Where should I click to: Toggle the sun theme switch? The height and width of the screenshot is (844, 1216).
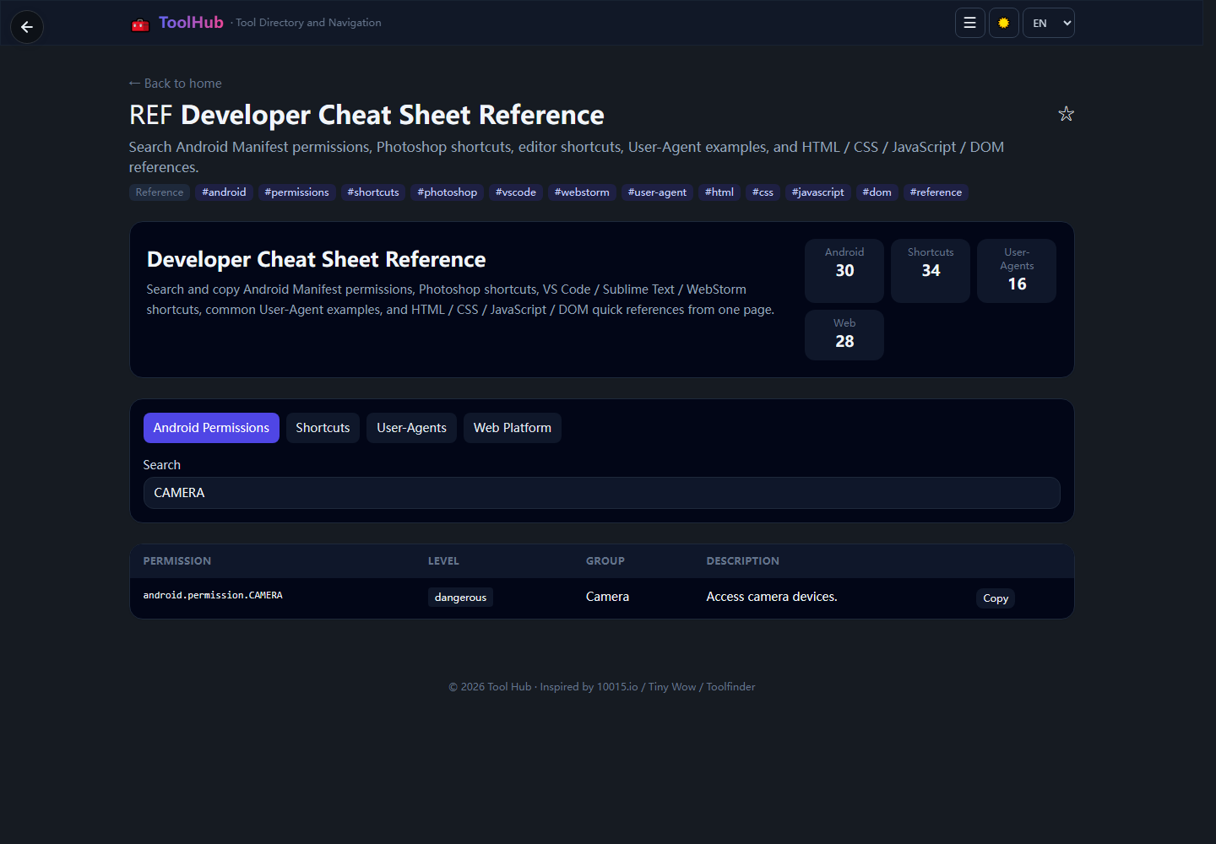pyautogui.click(x=1004, y=23)
